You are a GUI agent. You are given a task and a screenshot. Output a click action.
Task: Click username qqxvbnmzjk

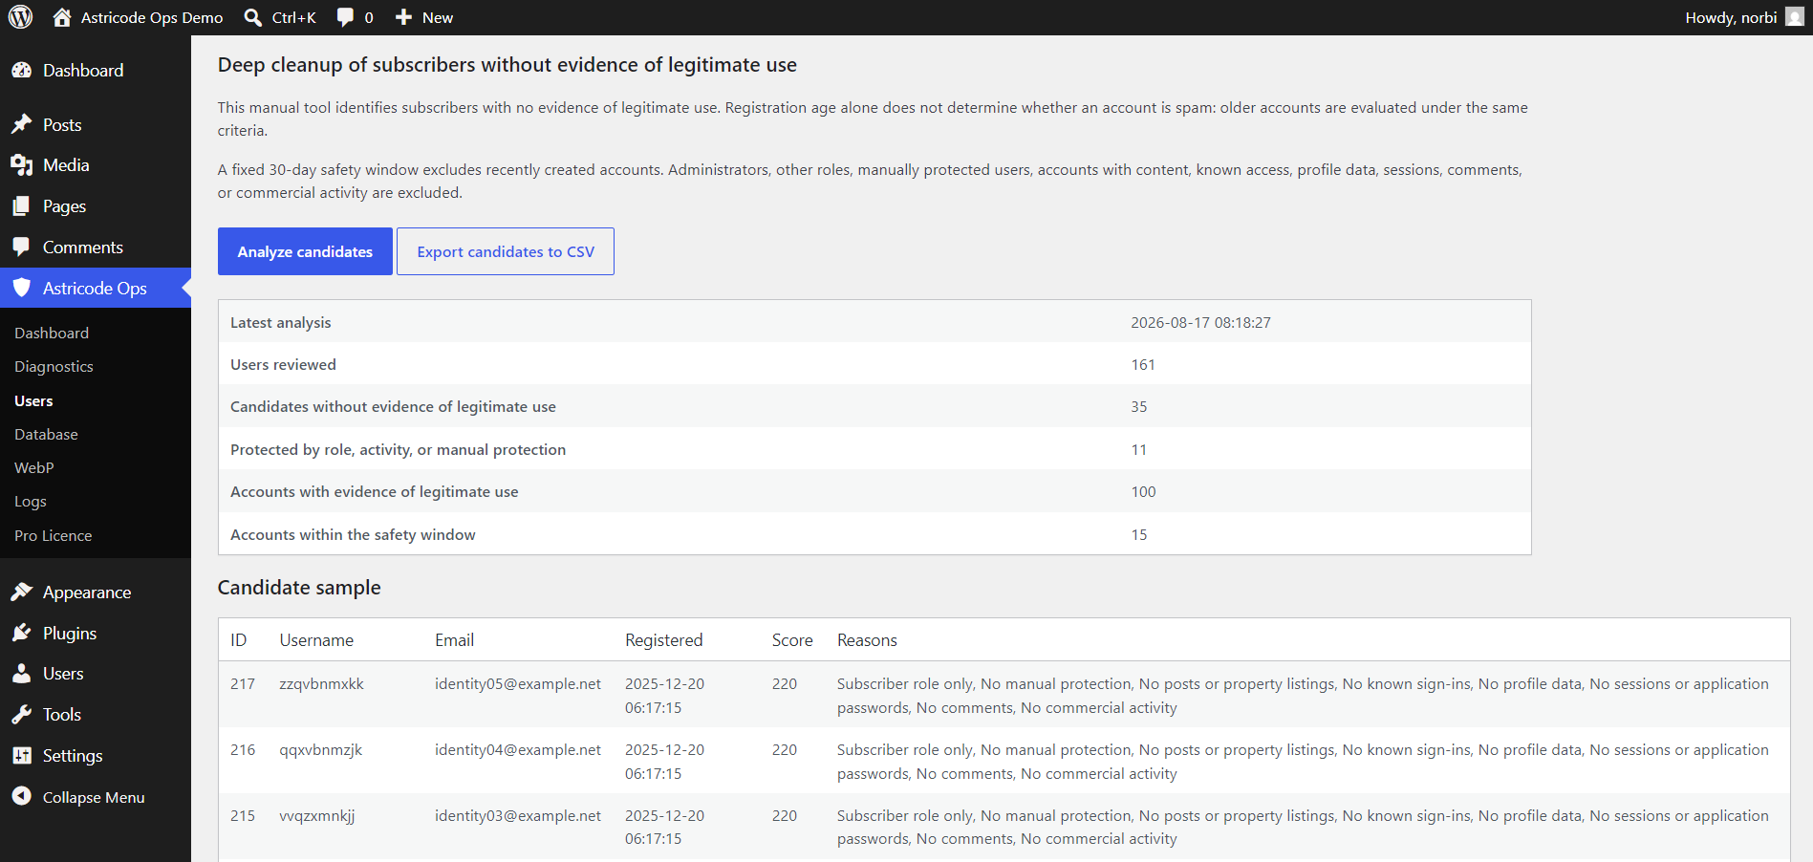click(x=320, y=750)
